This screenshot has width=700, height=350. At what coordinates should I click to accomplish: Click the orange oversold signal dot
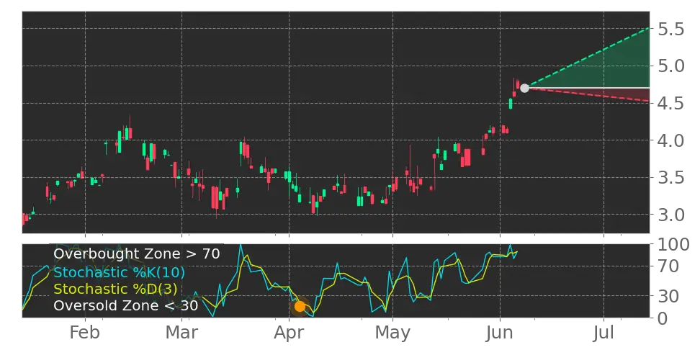tap(300, 306)
